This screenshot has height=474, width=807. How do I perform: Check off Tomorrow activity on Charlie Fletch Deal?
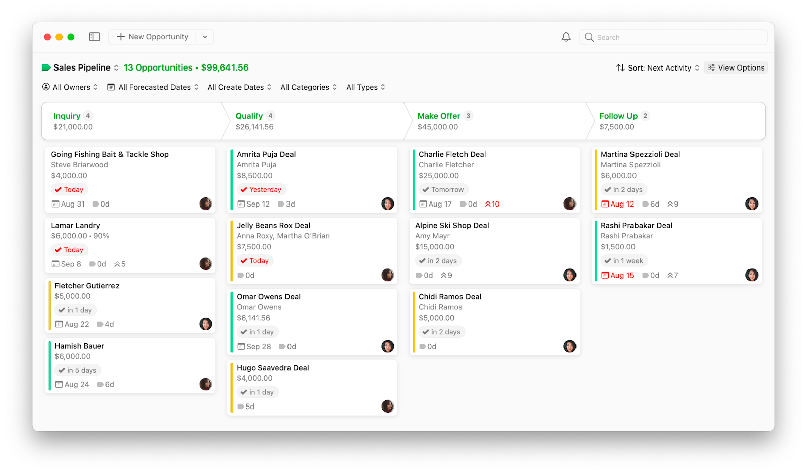pos(426,190)
